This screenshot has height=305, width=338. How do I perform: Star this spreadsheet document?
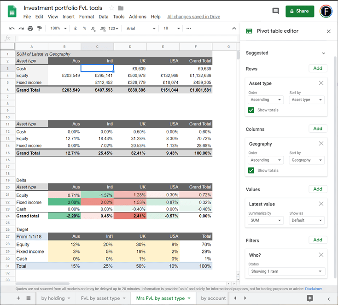coord(111,8)
